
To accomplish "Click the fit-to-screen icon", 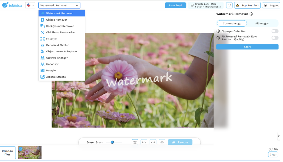I will (135, 142).
